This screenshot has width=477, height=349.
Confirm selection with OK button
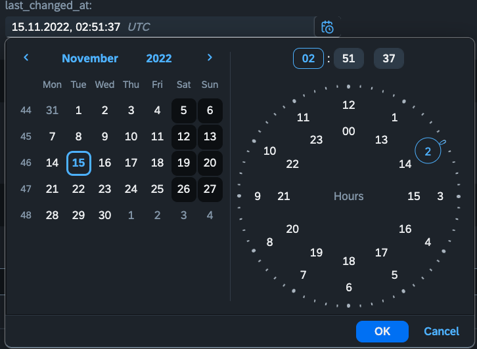coord(382,331)
